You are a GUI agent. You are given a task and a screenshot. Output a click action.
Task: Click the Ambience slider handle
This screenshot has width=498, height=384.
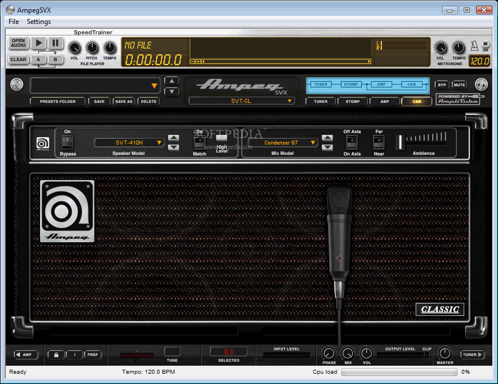[400, 142]
